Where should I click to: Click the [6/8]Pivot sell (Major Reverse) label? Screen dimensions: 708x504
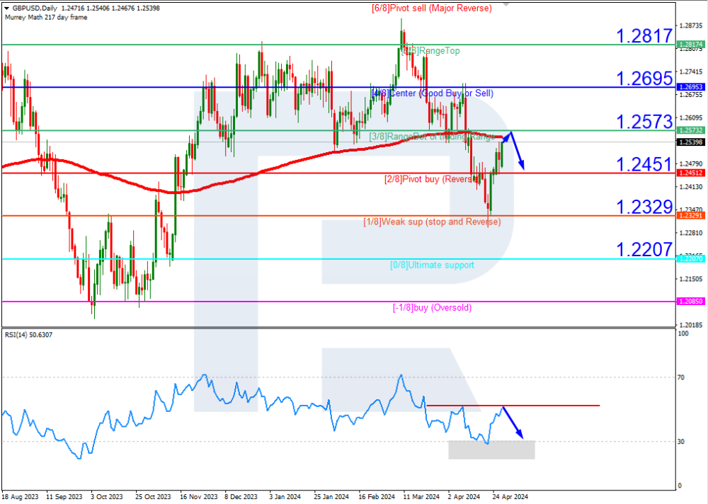tap(431, 8)
